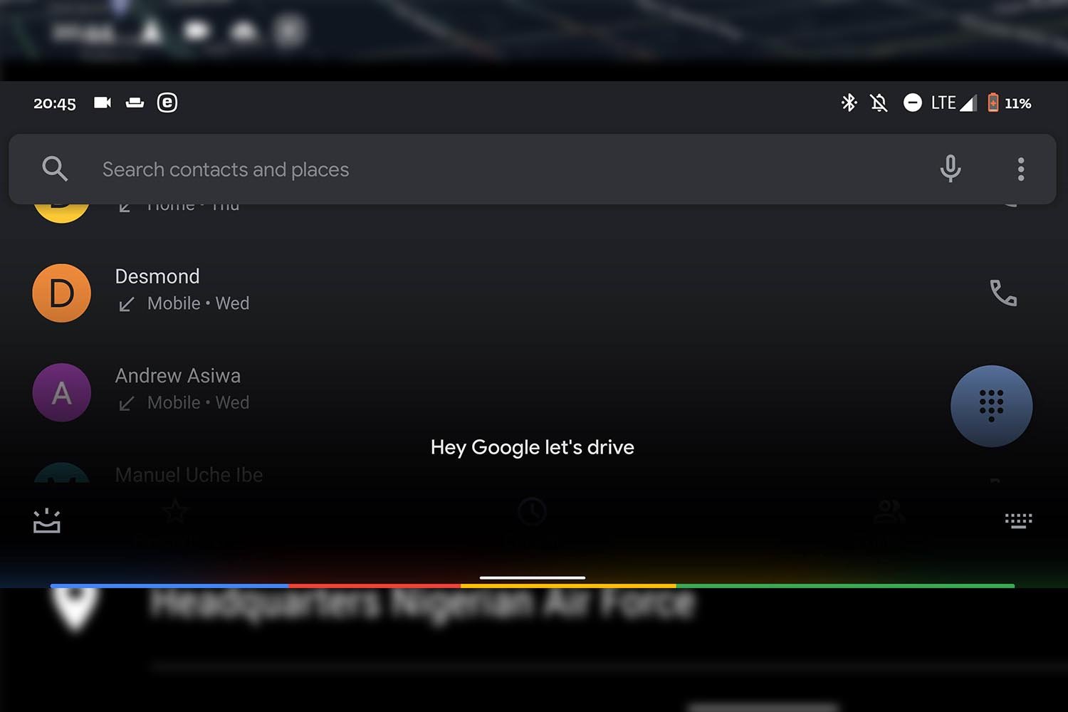1068x712 pixels.
Task: Open the three-dot more options menu
Action: (x=1020, y=169)
